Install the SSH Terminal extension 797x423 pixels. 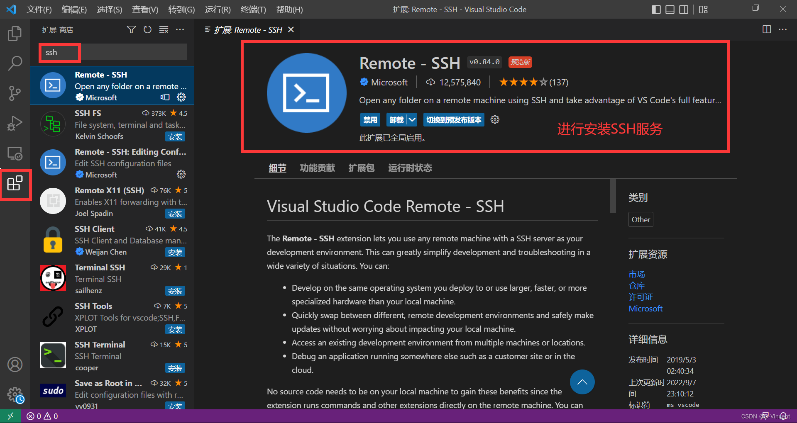tap(175, 368)
